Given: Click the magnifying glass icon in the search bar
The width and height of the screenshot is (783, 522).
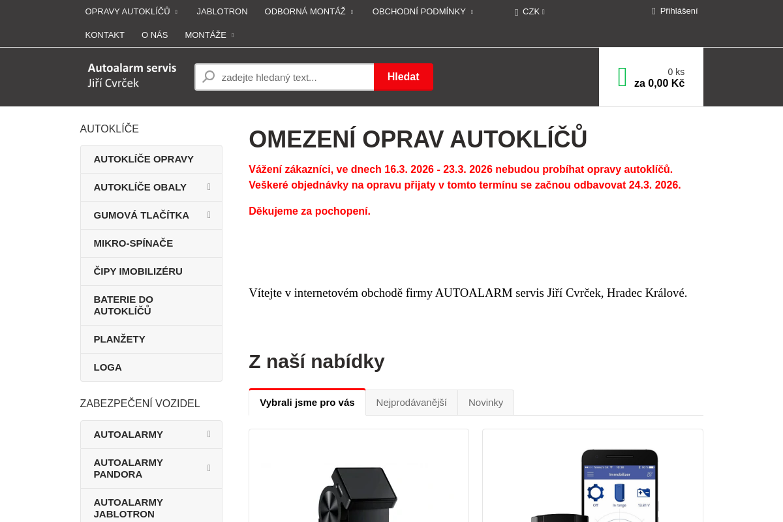Looking at the screenshot, I should 207,76.
